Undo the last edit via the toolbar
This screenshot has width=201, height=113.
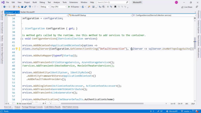coord(30,7)
